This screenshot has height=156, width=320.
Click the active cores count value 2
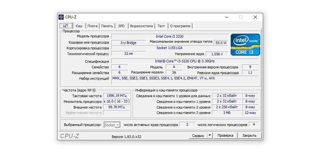point(187,124)
